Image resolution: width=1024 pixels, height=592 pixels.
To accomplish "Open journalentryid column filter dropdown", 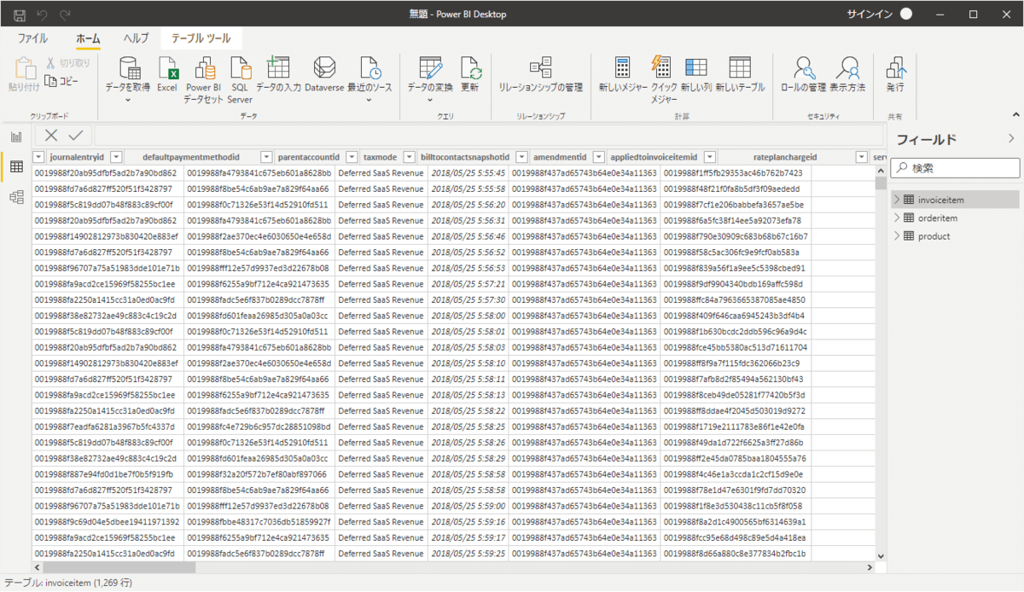I will pos(117,157).
